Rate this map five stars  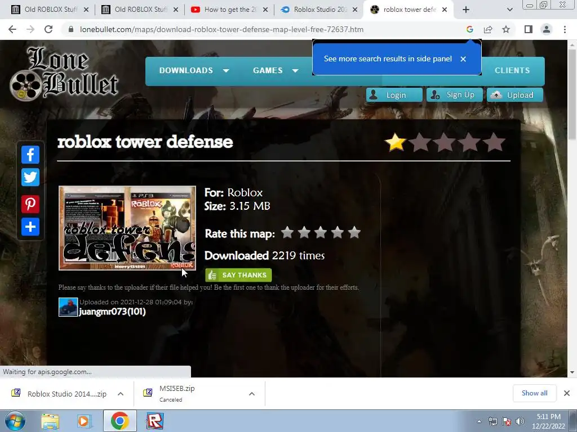point(354,232)
